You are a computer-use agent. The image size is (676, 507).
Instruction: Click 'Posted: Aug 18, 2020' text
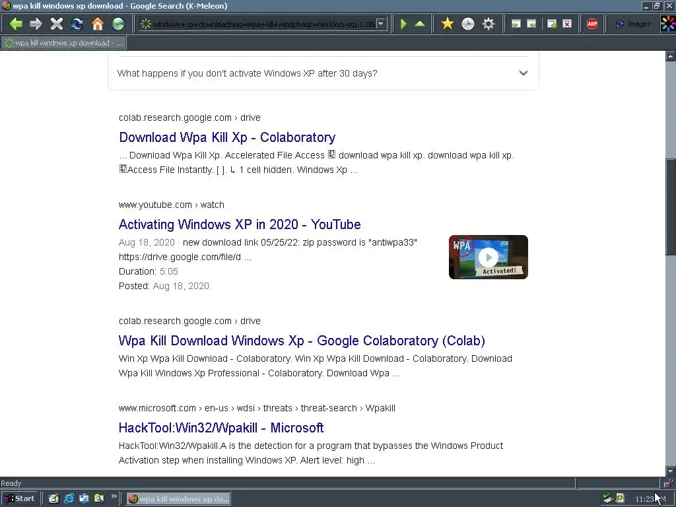[164, 287]
